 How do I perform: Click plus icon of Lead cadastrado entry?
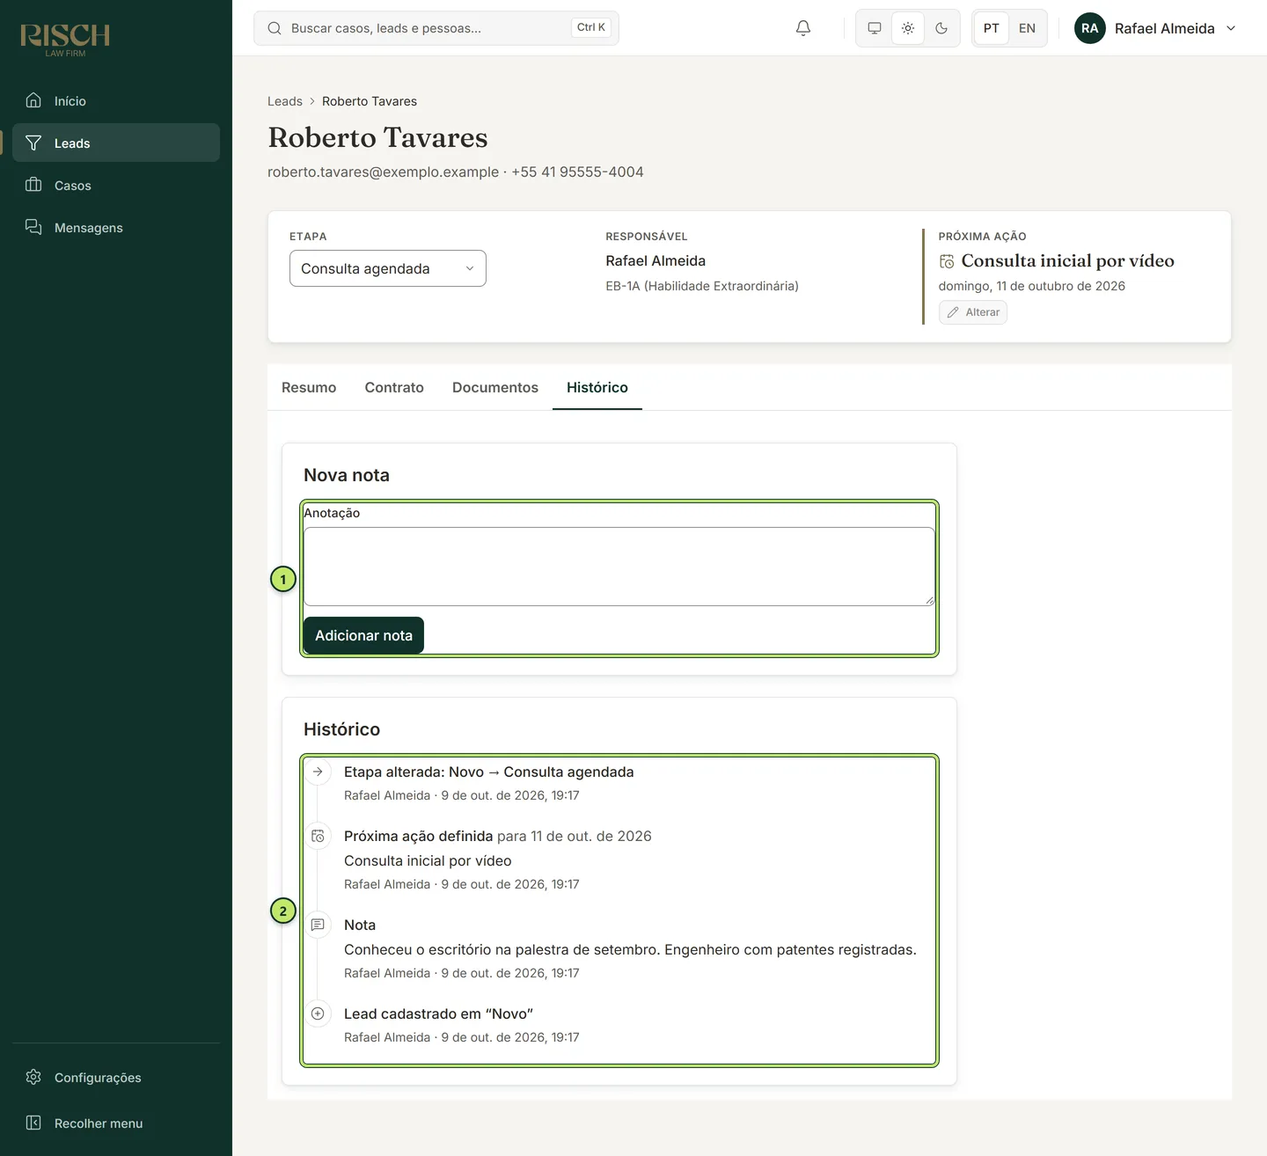tap(318, 1013)
